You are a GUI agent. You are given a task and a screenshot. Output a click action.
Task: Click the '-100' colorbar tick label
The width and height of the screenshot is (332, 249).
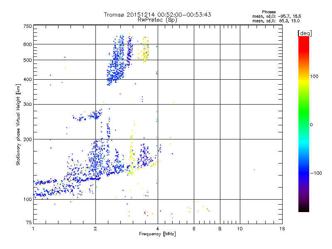click(316, 173)
